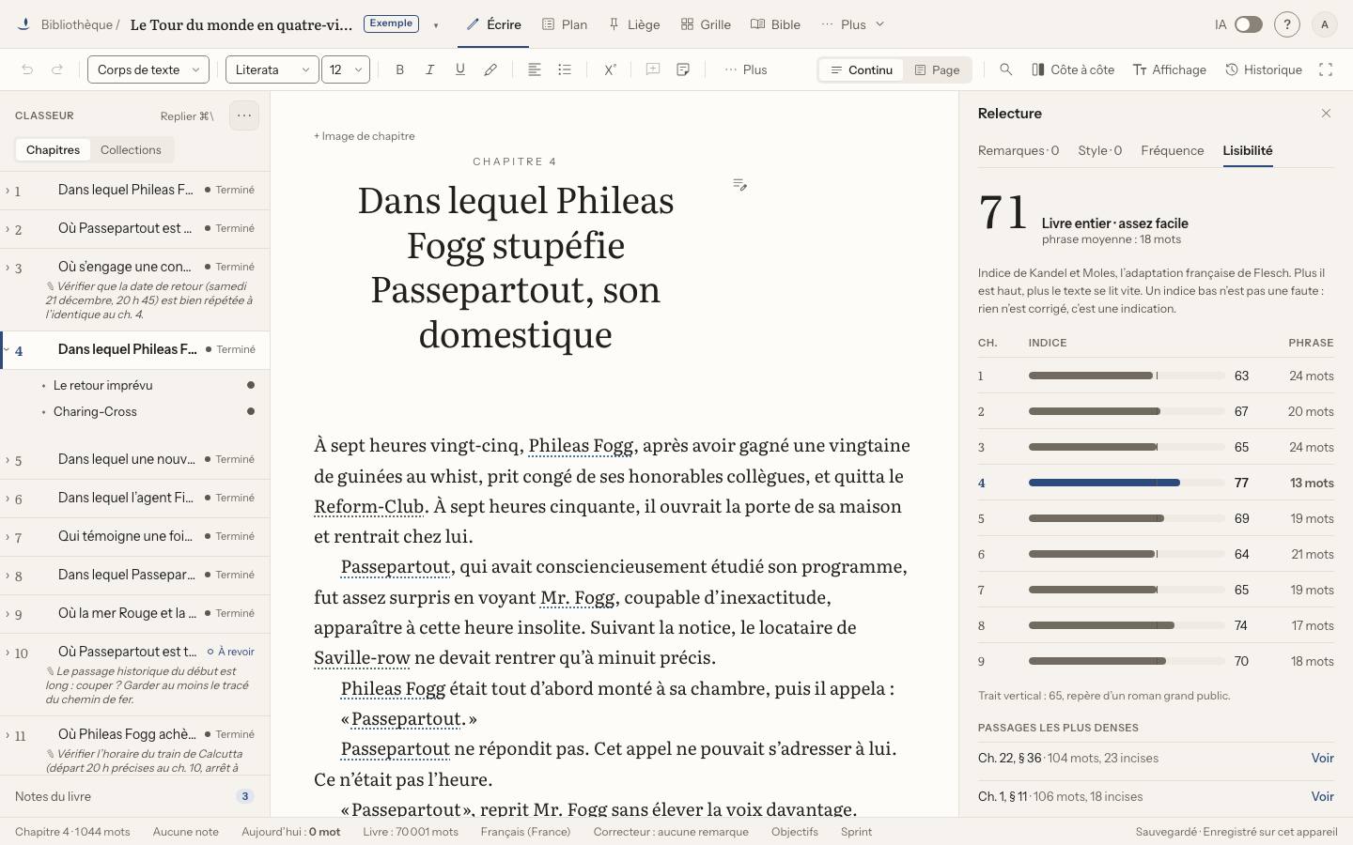This screenshot has width=1353, height=845.
Task: Apply bold formatting with B icon
Action: 400,69
